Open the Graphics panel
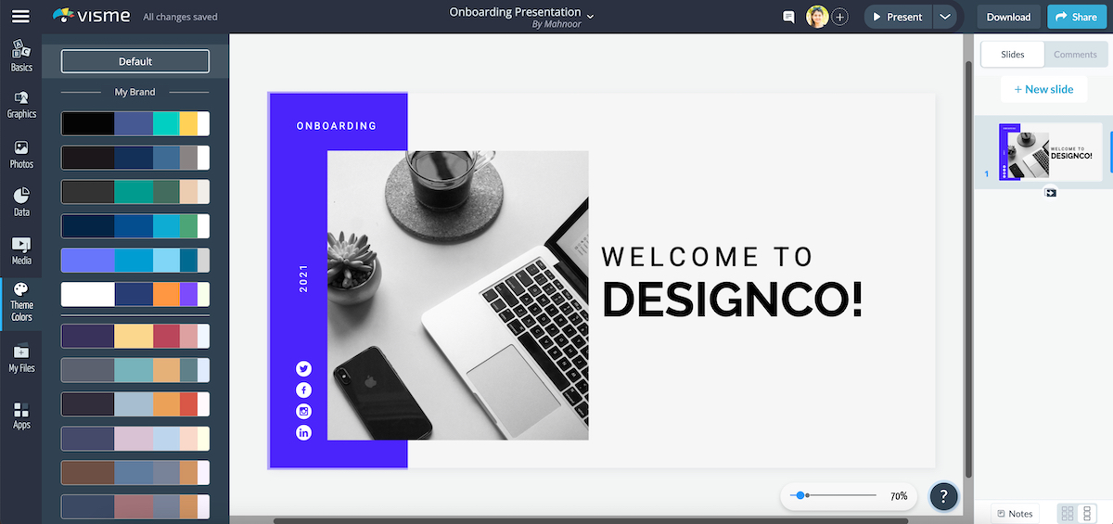This screenshot has width=1113, height=524. pos(20,105)
